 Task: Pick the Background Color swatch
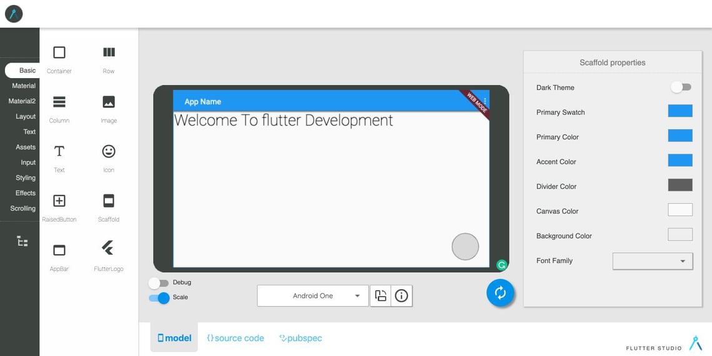[x=680, y=234]
